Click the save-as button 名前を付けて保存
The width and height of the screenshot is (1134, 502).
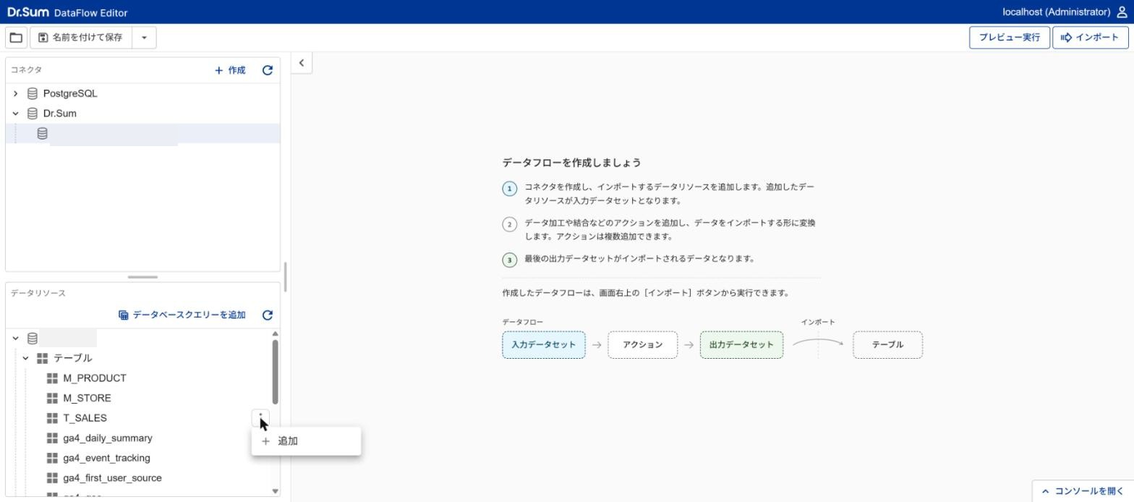[81, 38]
